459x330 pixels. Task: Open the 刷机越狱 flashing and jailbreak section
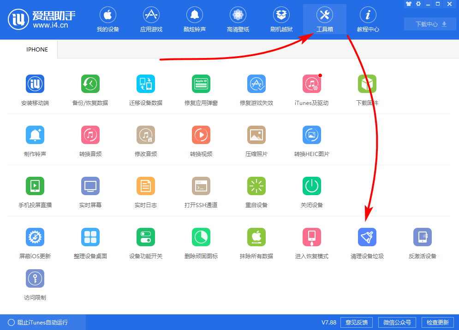(281, 19)
